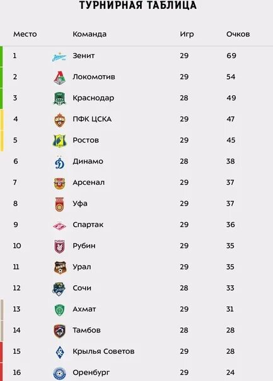The width and height of the screenshot is (273, 381).
Task: Click the Место column header
Action: 25,34
